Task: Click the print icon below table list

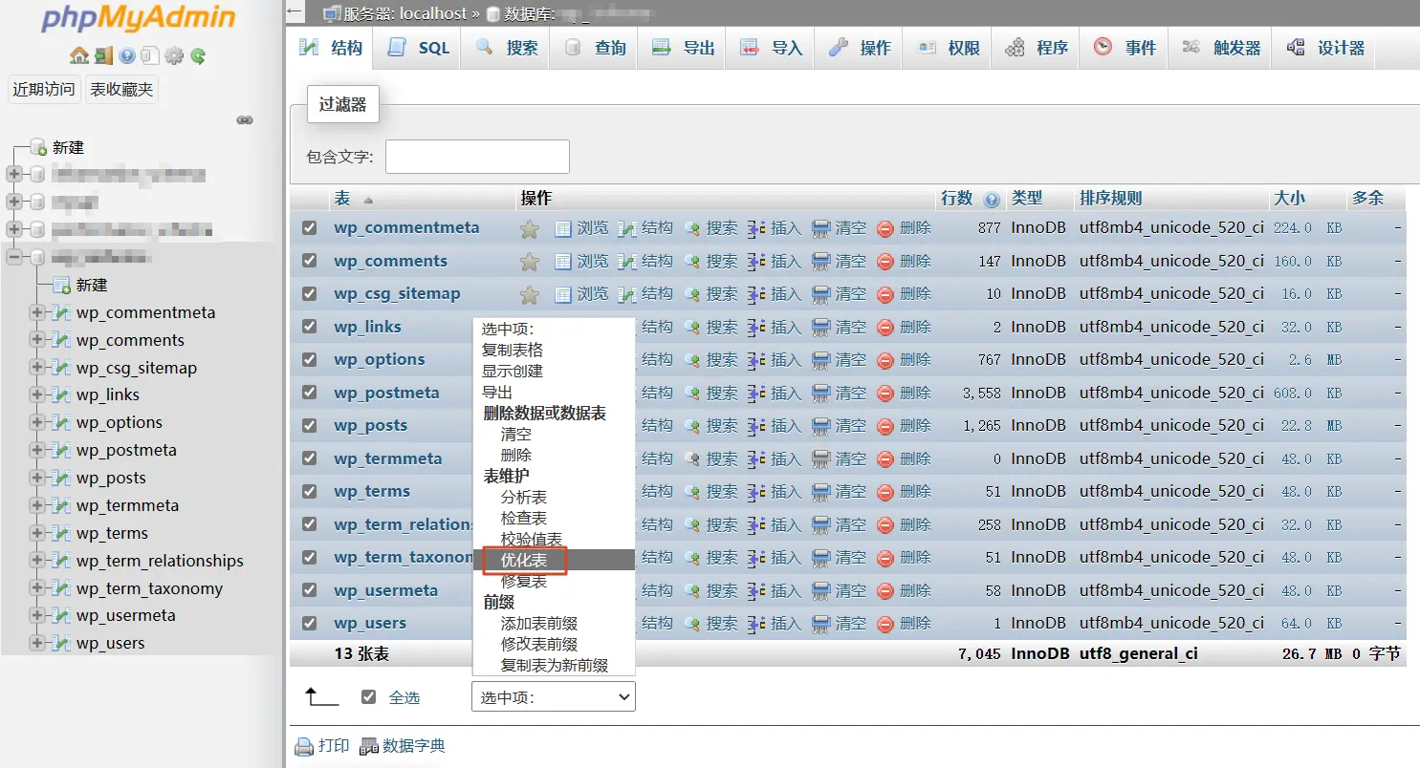Action: (x=304, y=747)
